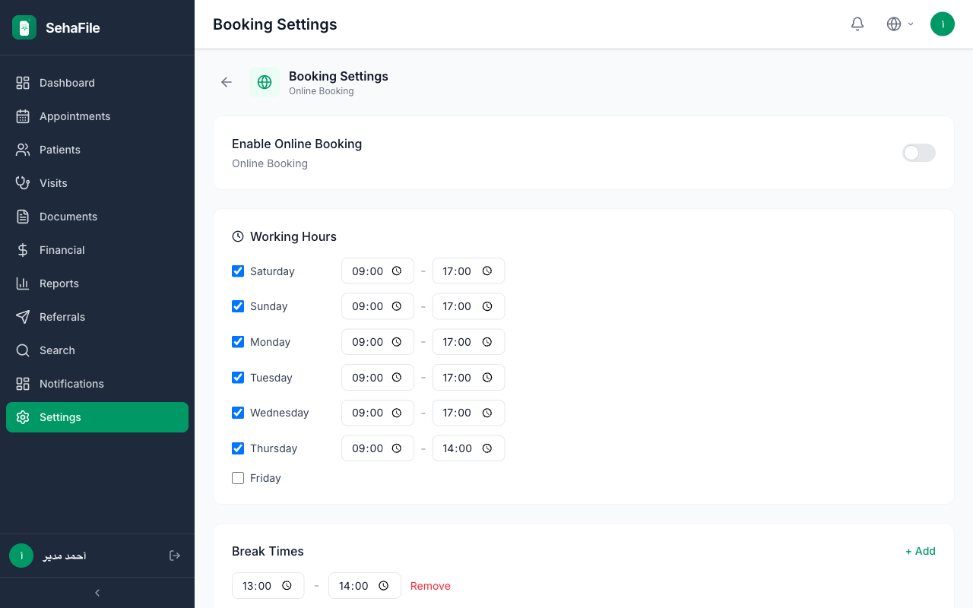This screenshot has width=973, height=608.
Task: Go back using the arrow icon
Action: click(227, 82)
